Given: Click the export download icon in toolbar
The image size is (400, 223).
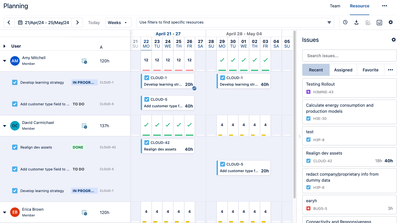Looking at the screenshot, I should (x=356, y=22).
